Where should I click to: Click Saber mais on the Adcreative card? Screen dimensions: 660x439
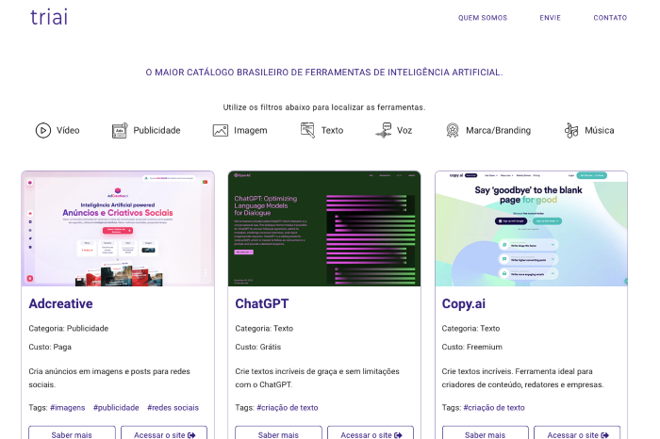72,433
